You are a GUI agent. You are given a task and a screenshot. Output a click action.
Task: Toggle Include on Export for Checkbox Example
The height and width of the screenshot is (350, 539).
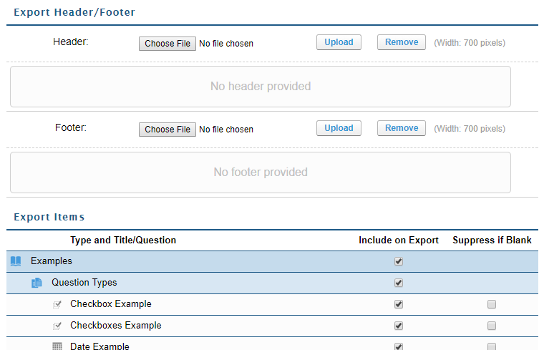point(399,304)
